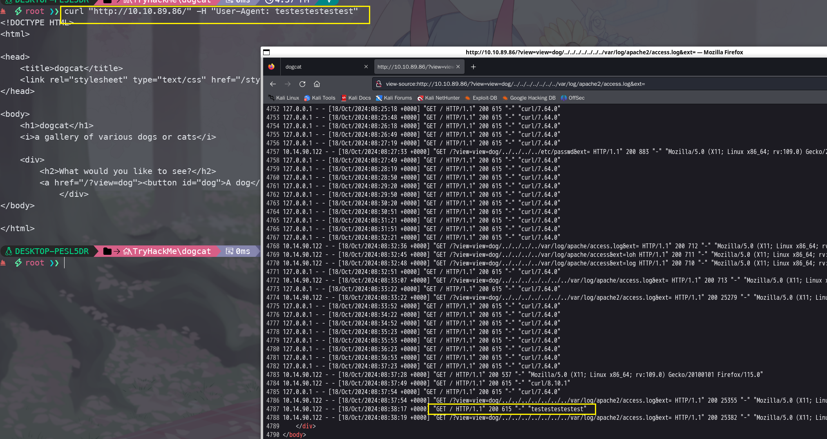Reload the view-source page
Screen dimensions: 827x439
302,84
